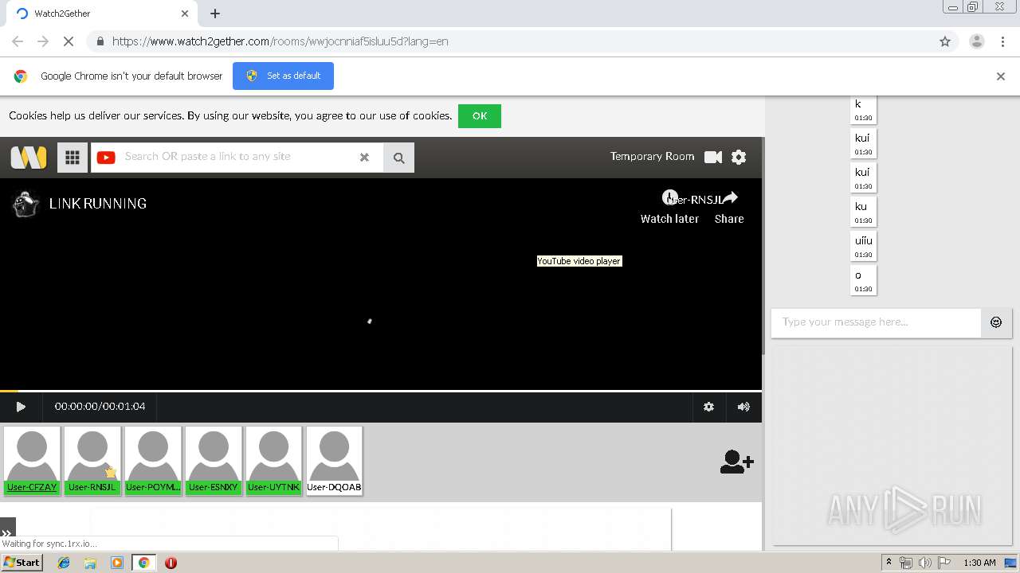The image size is (1020, 573).
Task: Click the browser forward arrow
Action: [x=43, y=41]
